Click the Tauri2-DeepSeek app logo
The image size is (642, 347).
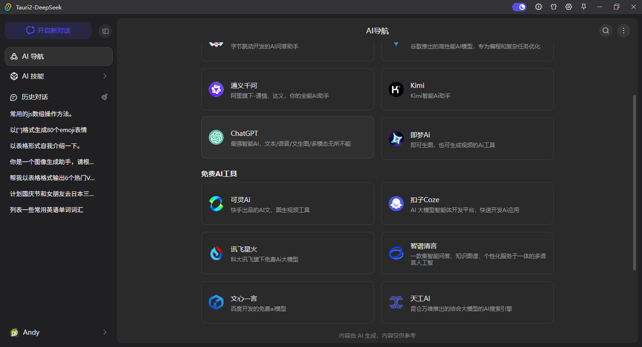click(8, 7)
